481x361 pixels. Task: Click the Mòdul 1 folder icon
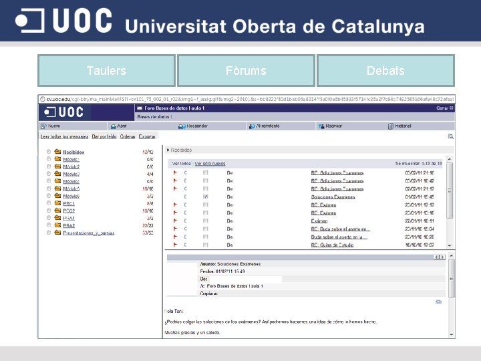[x=57, y=158]
